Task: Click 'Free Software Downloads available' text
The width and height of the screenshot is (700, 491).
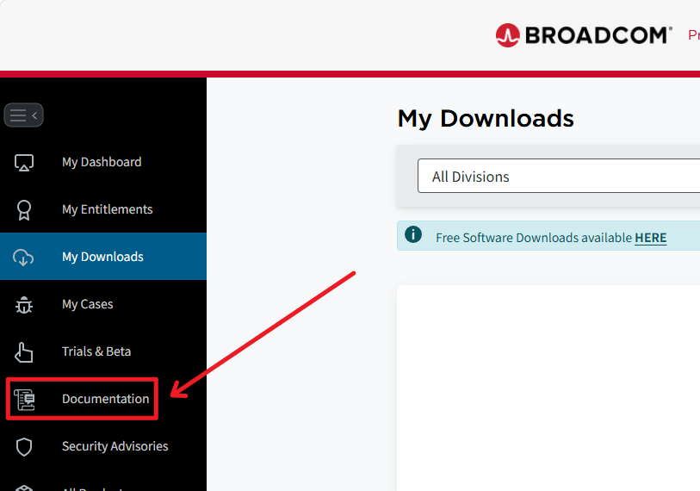Action: pyautogui.click(x=534, y=238)
